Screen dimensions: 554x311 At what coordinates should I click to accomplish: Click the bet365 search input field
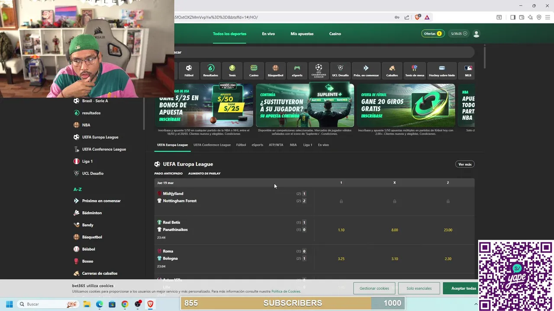tap(325, 52)
